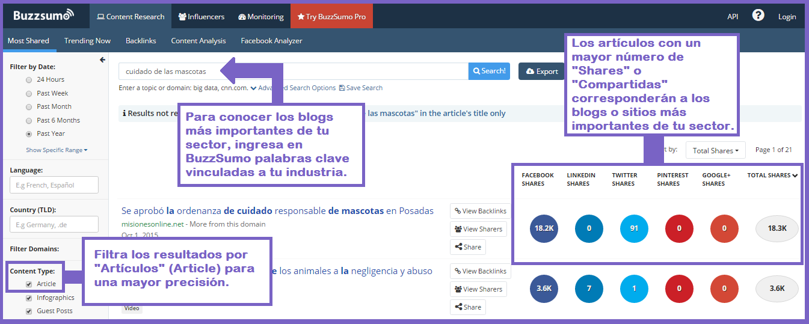This screenshot has height=324, width=809.
Task: Select the Past Week radio option
Action: pos(29,94)
